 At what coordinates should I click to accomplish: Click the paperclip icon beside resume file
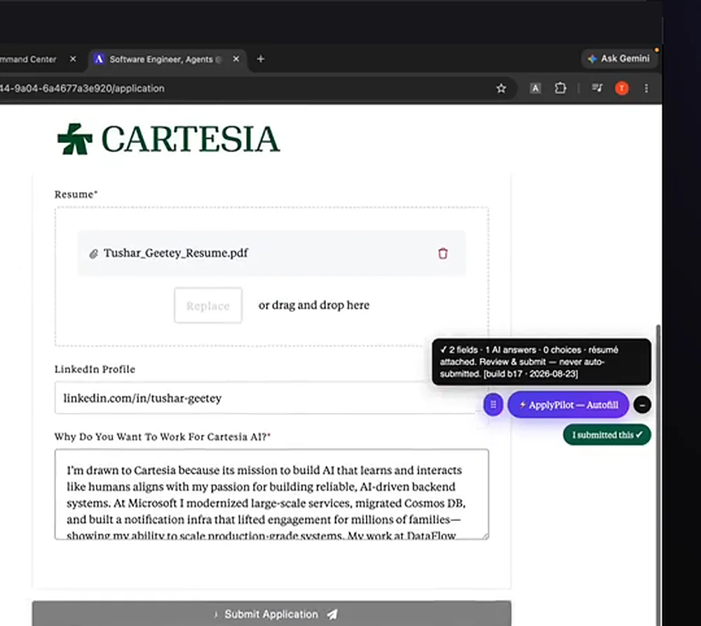pos(93,254)
